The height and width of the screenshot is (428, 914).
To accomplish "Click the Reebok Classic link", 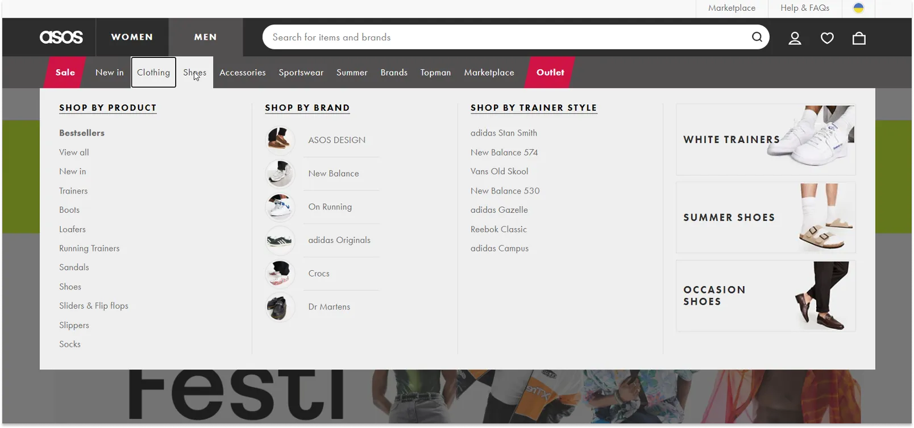I will [x=498, y=229].
